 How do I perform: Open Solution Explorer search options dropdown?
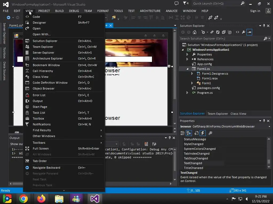coord(269,39)
